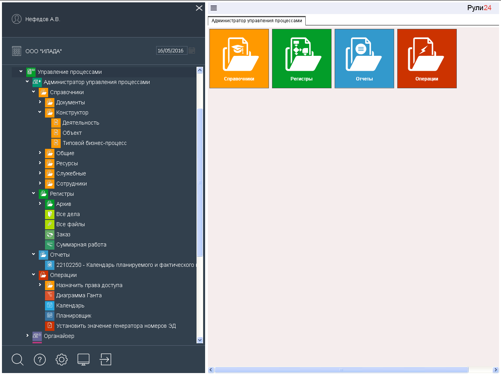
Task: Close the left navigation panel
Action: click(199, 8)
